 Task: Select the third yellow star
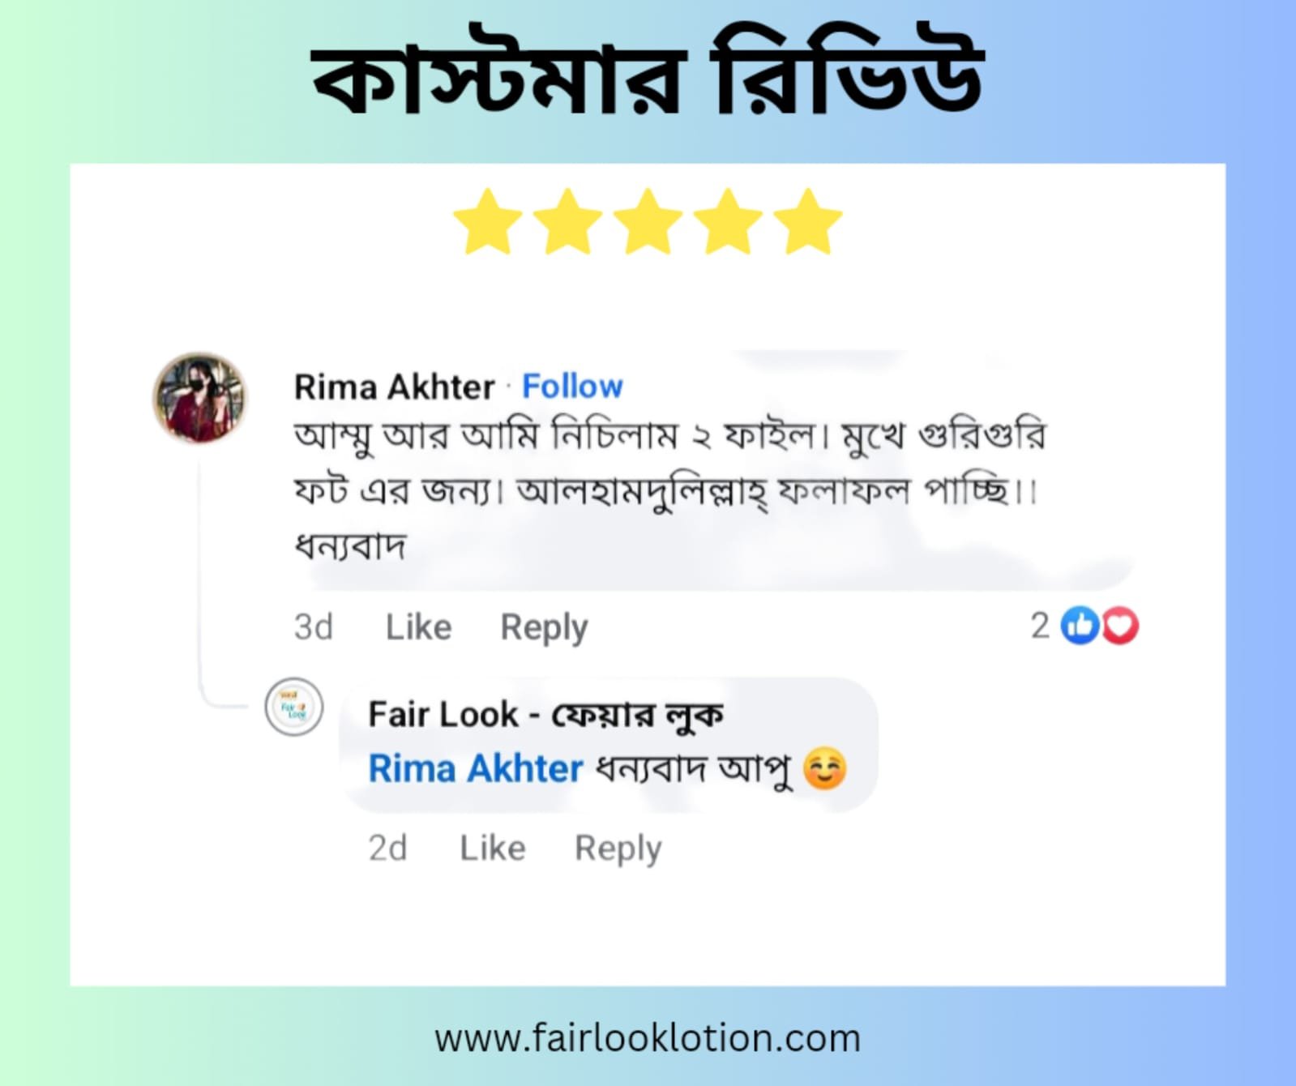(x=648, y=221)
